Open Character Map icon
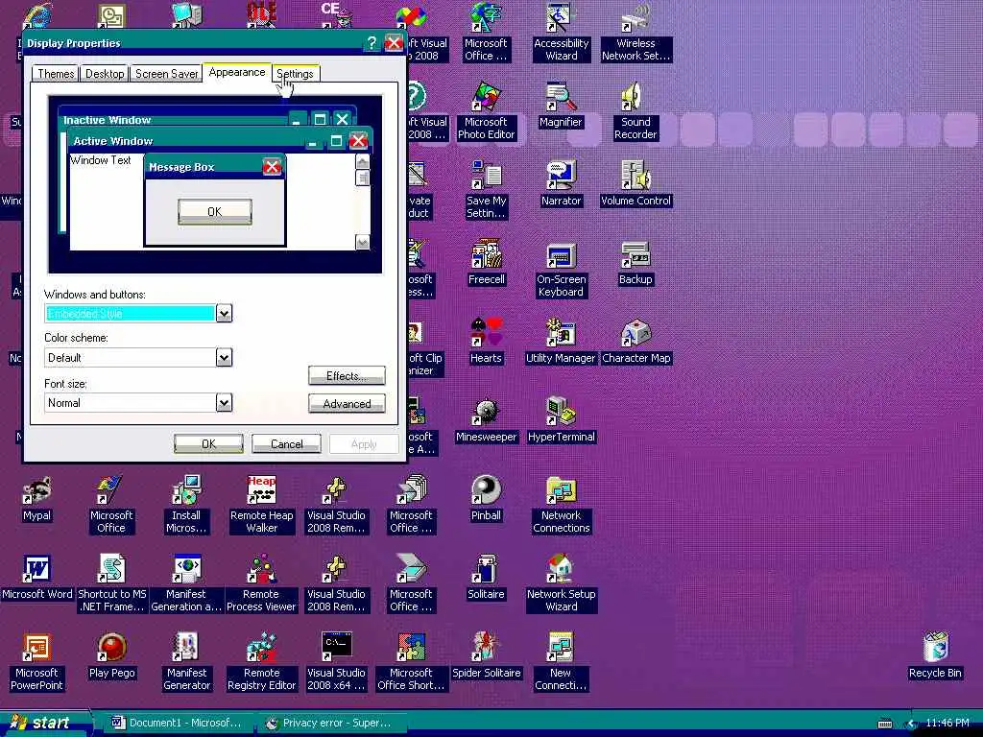 (x=635, y=342)
